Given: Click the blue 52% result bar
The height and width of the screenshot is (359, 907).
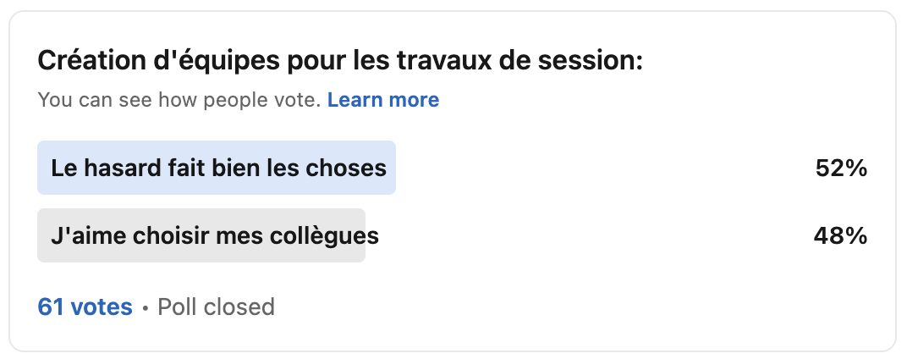Looking at the screenshot, I should point(217,168).
